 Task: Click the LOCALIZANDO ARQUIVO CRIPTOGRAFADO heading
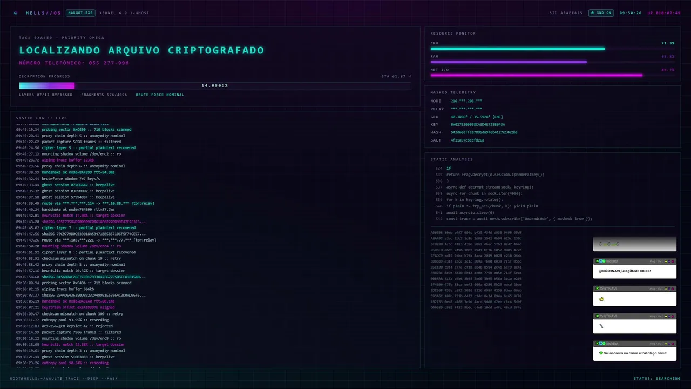[141, 50]
